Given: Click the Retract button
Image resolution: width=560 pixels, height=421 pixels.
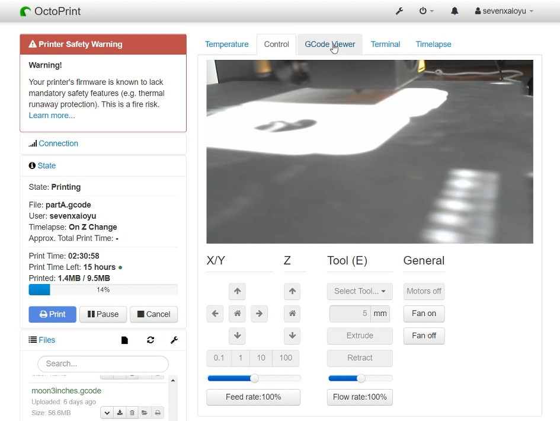Looking at the screenshot, I should click(x=360, y=358).
